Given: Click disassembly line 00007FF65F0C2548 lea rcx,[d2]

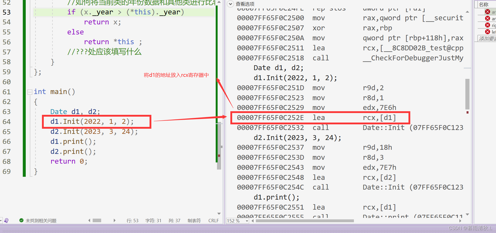Looking at the screenshot, I should click(x=317, y=178).
